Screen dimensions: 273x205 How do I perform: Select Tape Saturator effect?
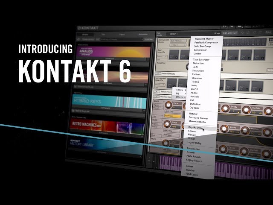click(x=201, y=60)
